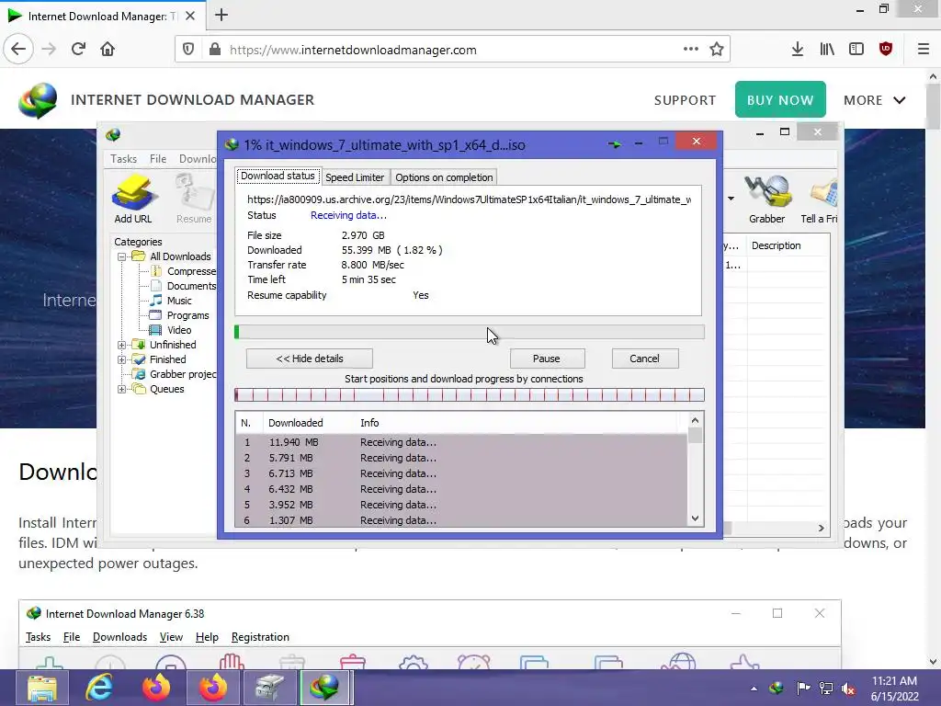Viewport: 941px width, 706px height.
Task: Click the Add URL toolbar icon
Action: click(133, 199)
